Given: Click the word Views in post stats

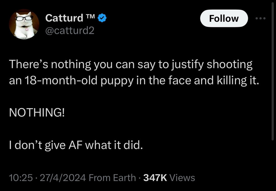Looking at the screenshot, I should point(182,178).
